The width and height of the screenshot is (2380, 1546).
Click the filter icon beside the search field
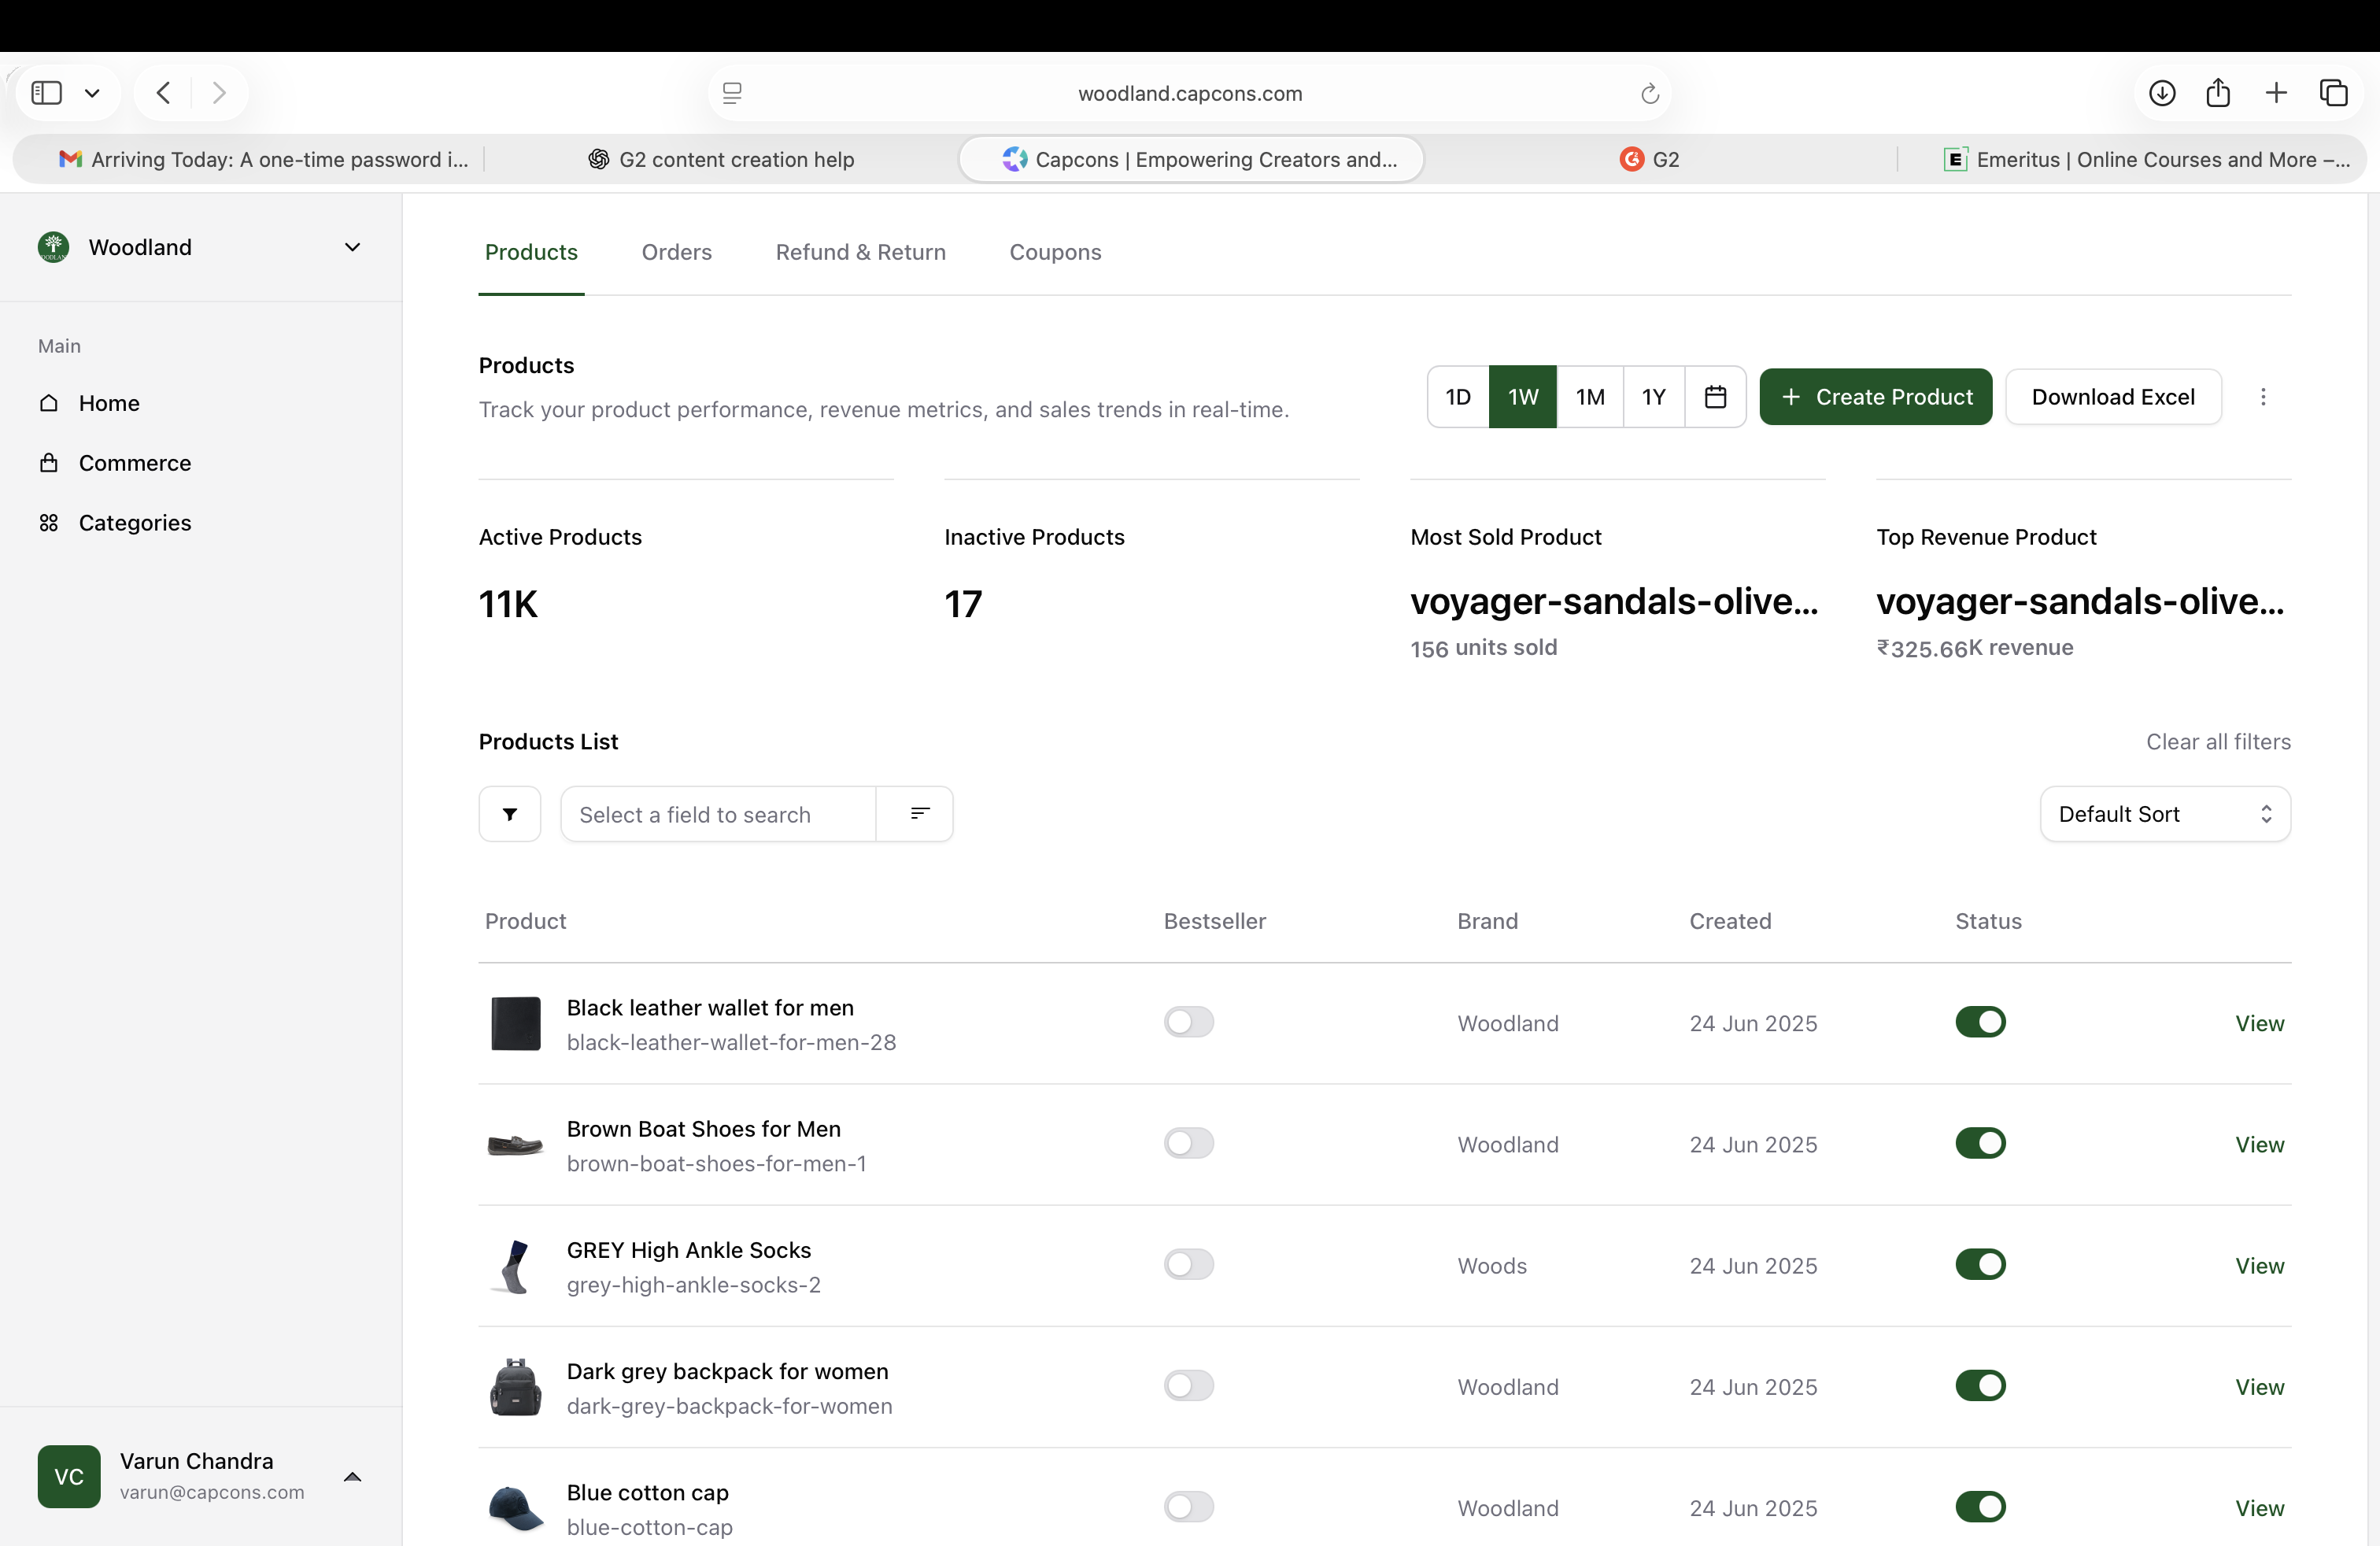[x=510, y=814]
